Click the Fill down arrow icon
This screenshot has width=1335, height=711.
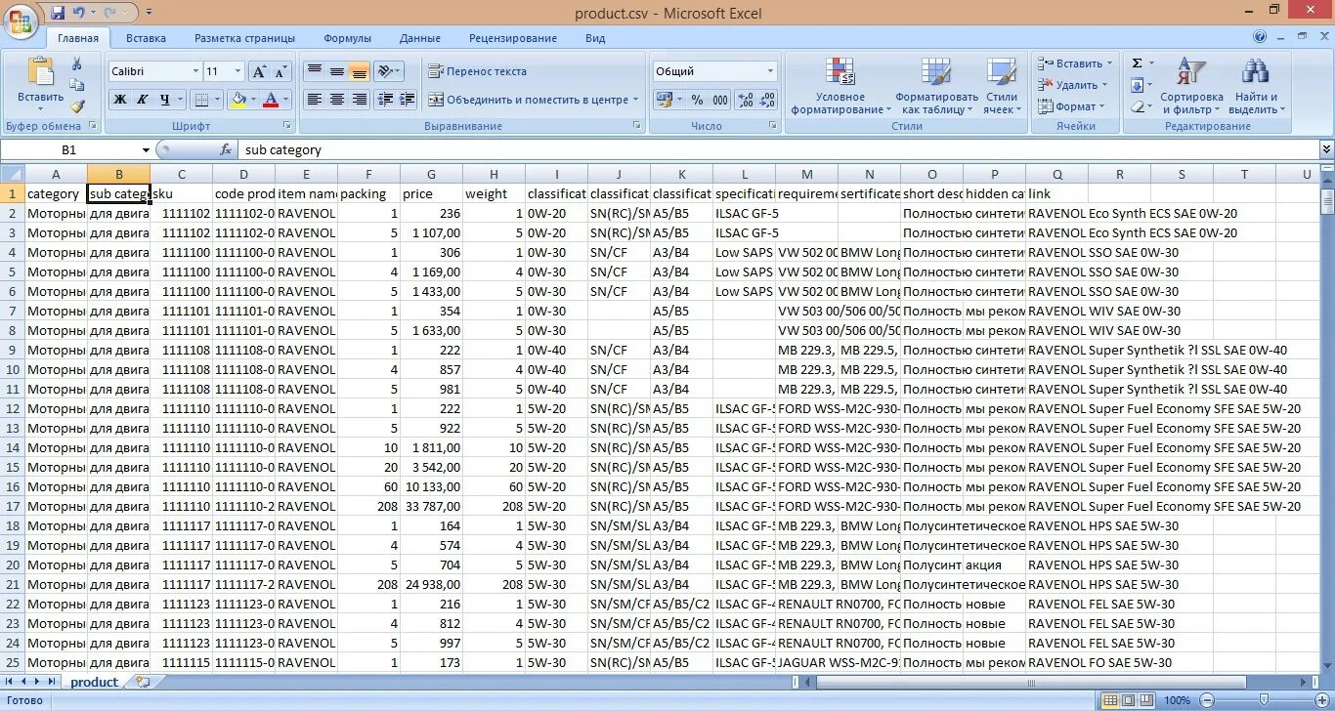tap(1138, 85)
